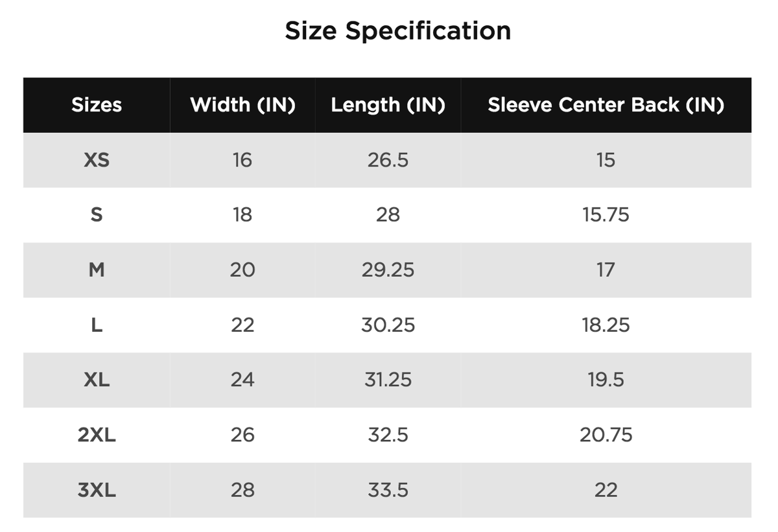The width and height of the screenshot is (778, 532).
Task: Select the XL size row label
Action: click(97, 380)
